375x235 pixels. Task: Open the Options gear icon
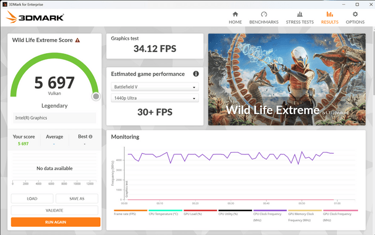pos(355,14)
